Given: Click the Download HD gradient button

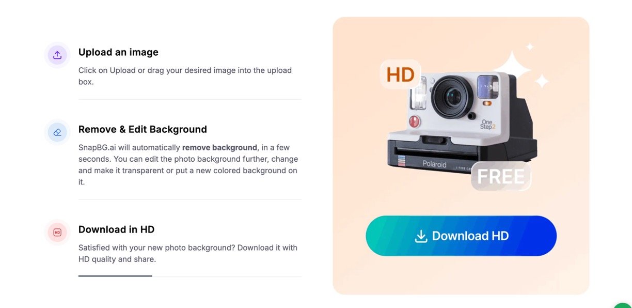Looking at the screenshot, I should point(461,236).
